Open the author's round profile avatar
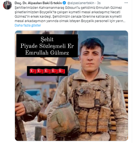Screen dimensions: 136x143 (x=7, y=5)
